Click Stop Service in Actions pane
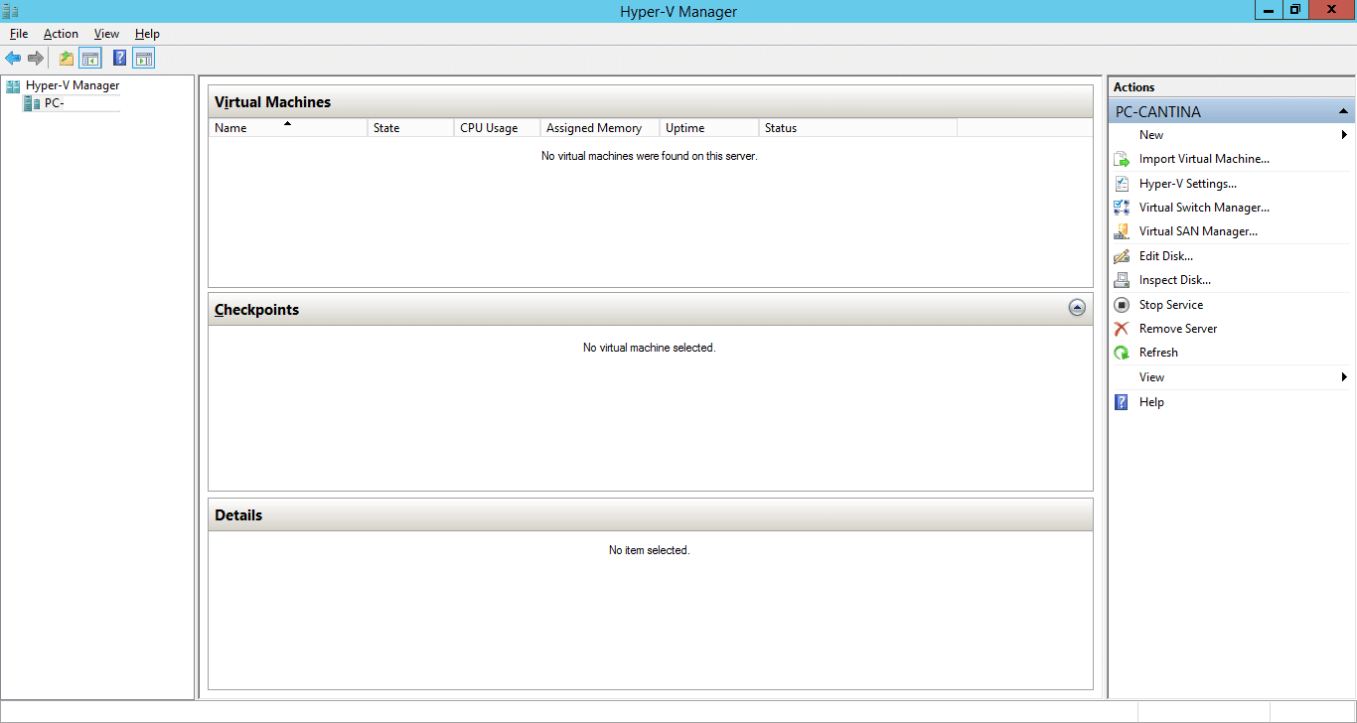Screen dimensions: 1357x723 [1171, 305]
